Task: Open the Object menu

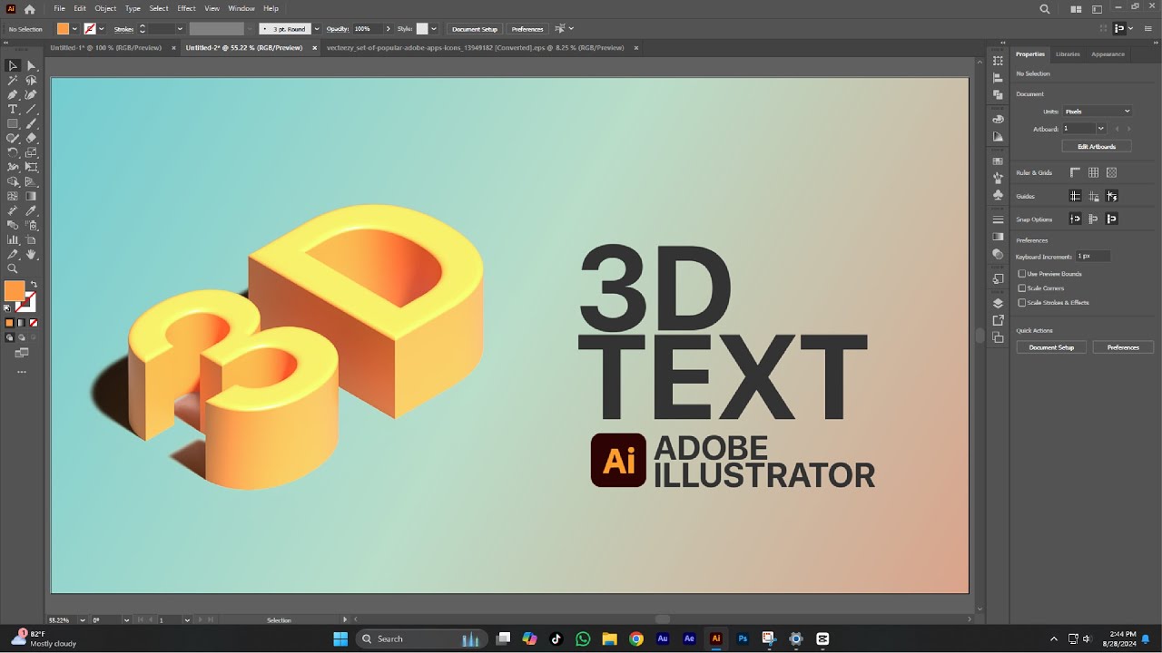Action: [105, 8]
